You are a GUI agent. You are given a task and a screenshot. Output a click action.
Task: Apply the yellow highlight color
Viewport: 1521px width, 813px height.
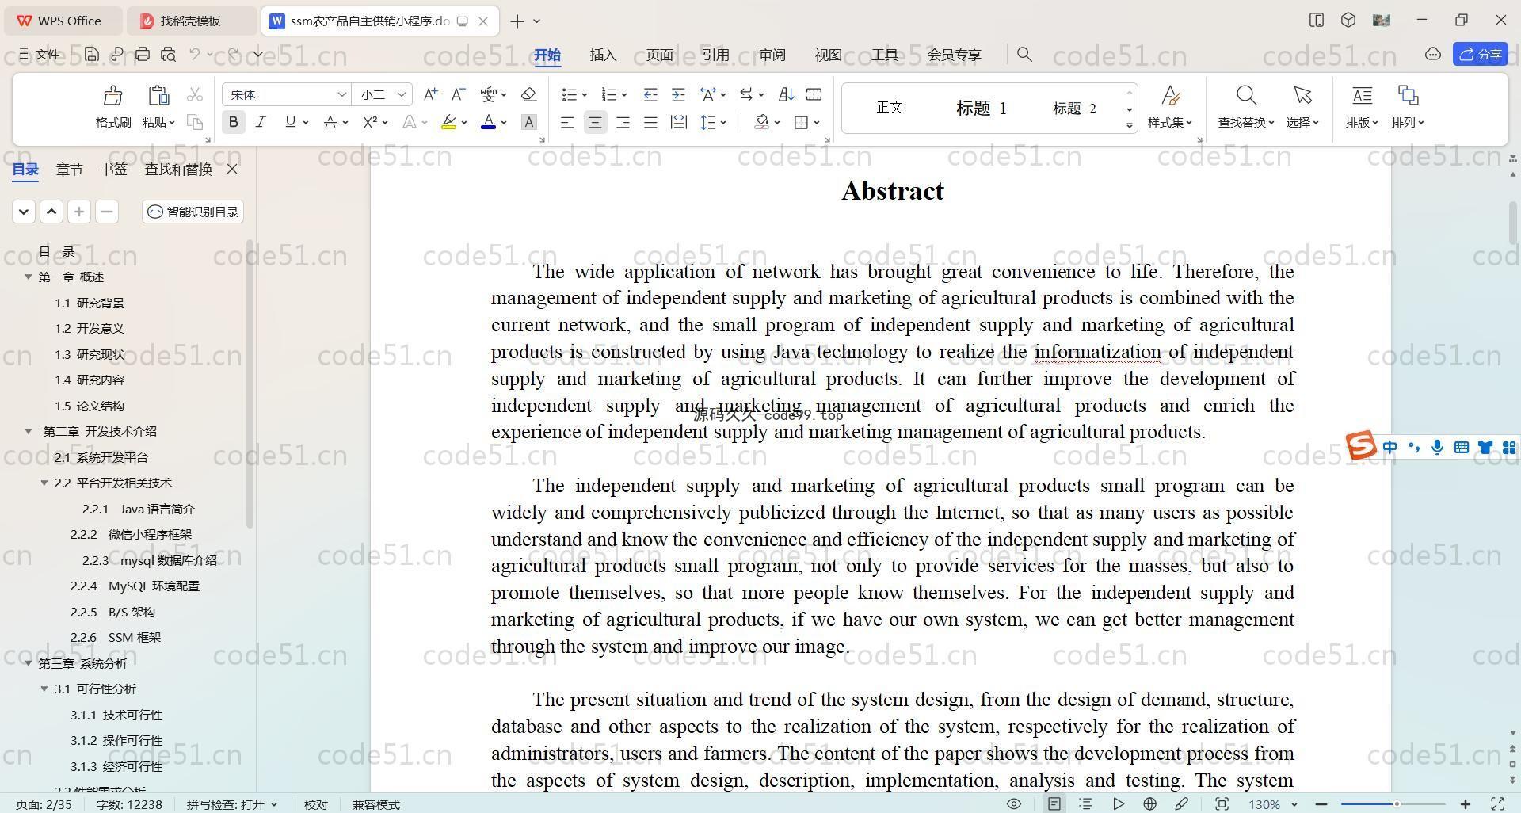coord(448,122)
